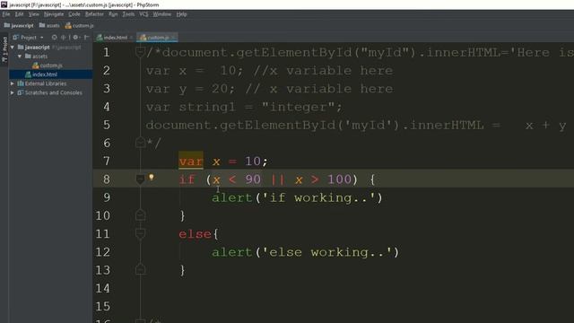Click the number 90 on line 8

(253, 179)
